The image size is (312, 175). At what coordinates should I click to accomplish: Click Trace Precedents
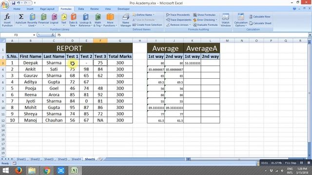point(178,15)
